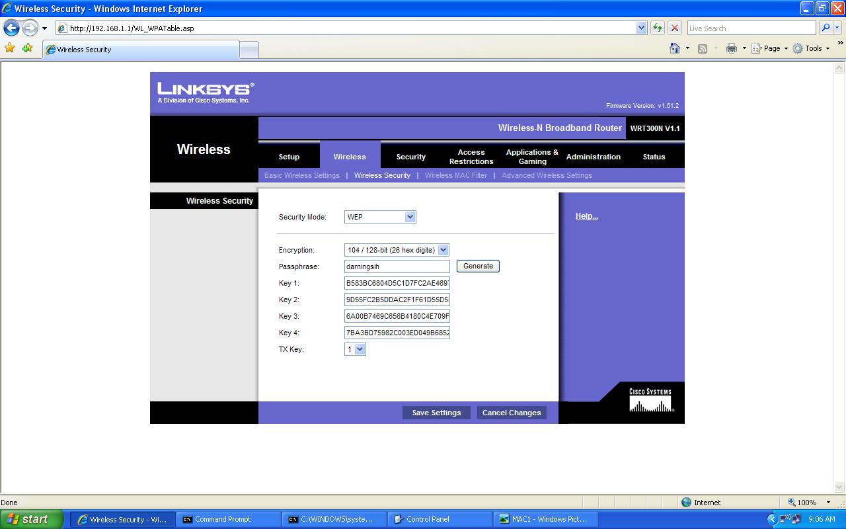
Task: Open the Status tab
Action: [654, 157]
